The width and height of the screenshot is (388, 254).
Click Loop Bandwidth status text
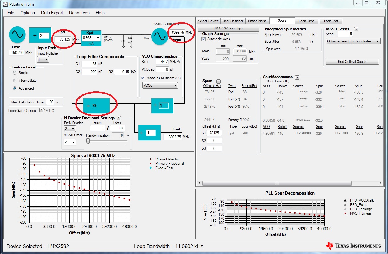coord(169,246)
